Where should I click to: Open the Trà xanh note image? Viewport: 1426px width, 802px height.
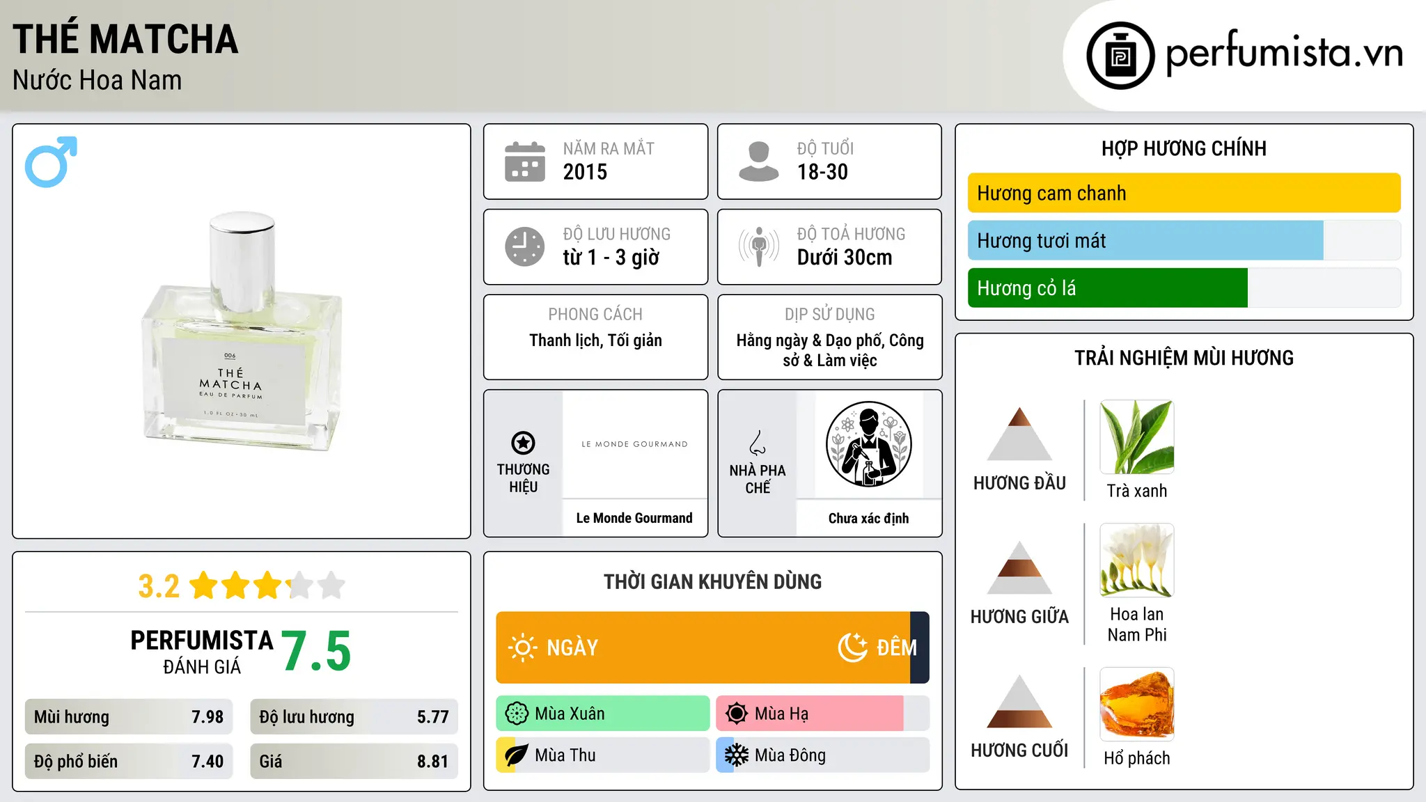tap(1137, 437)
